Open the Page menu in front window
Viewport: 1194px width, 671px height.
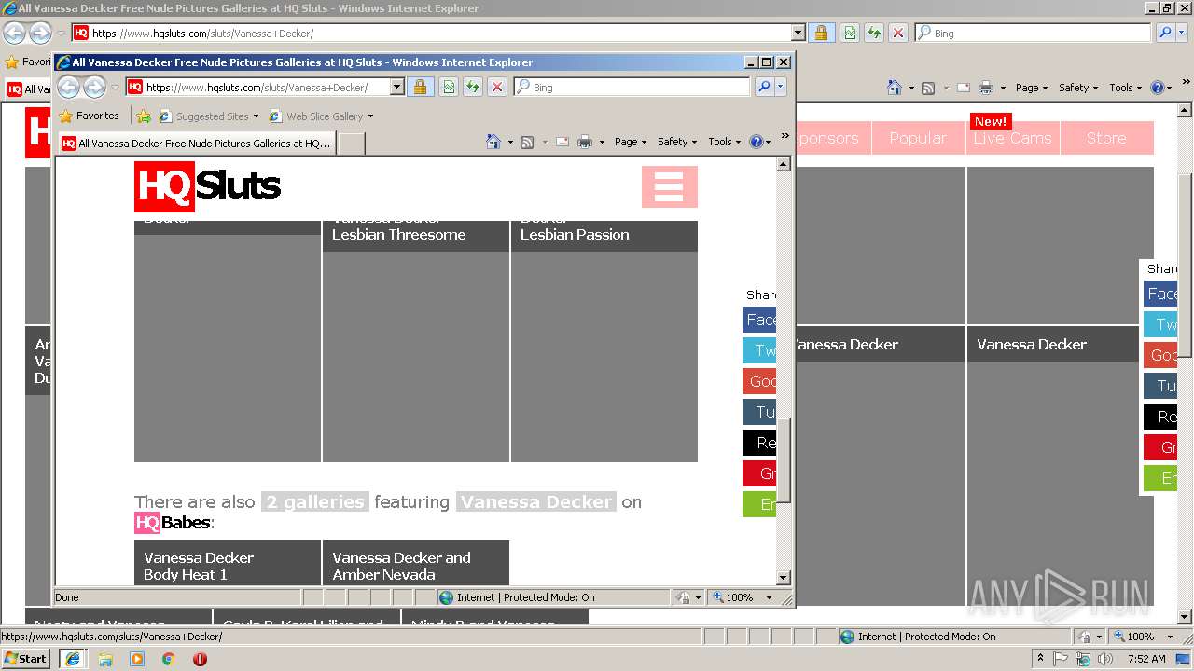click(x=631, y=142)
